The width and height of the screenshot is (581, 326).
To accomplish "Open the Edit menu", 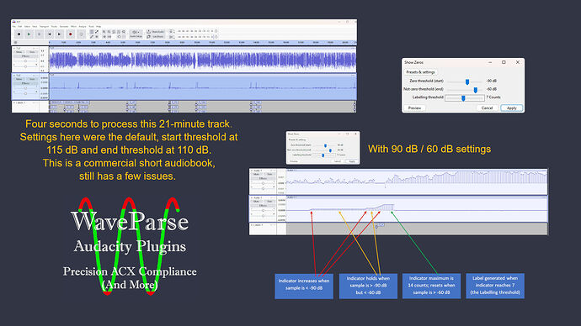I will (x=20, y=27).
